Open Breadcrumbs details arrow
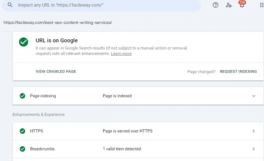The width and height of the screenshot is (264, 161). (x=253, y=149)
